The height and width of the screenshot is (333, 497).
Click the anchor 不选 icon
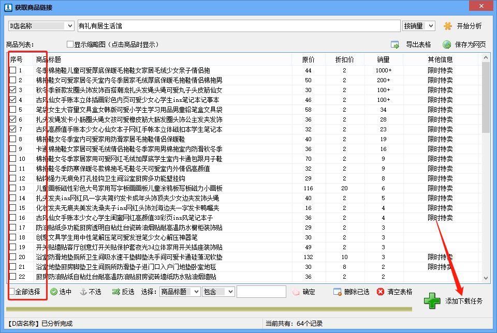click(x=83, y=292)
